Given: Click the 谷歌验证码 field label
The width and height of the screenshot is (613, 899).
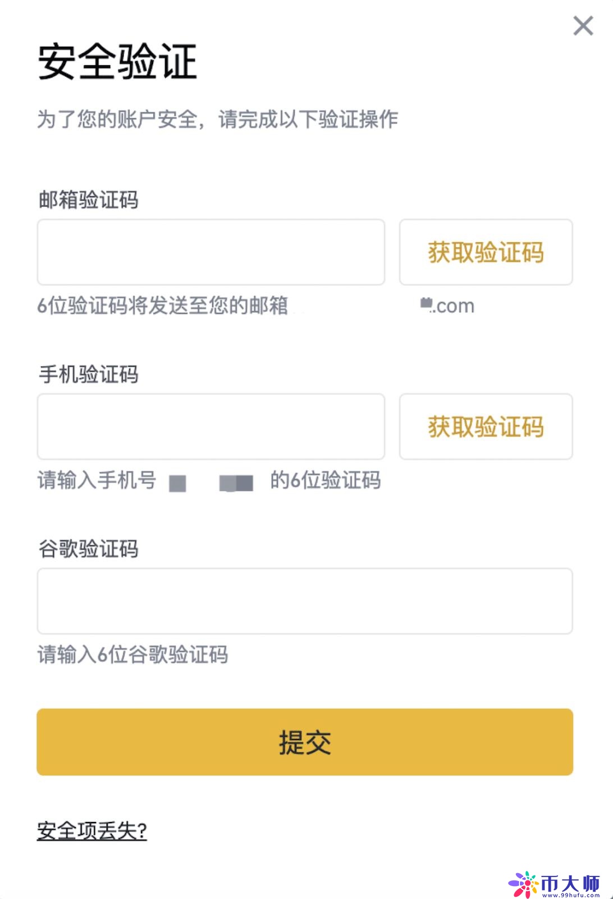Looking at the screenshot, I should (88, 548).
